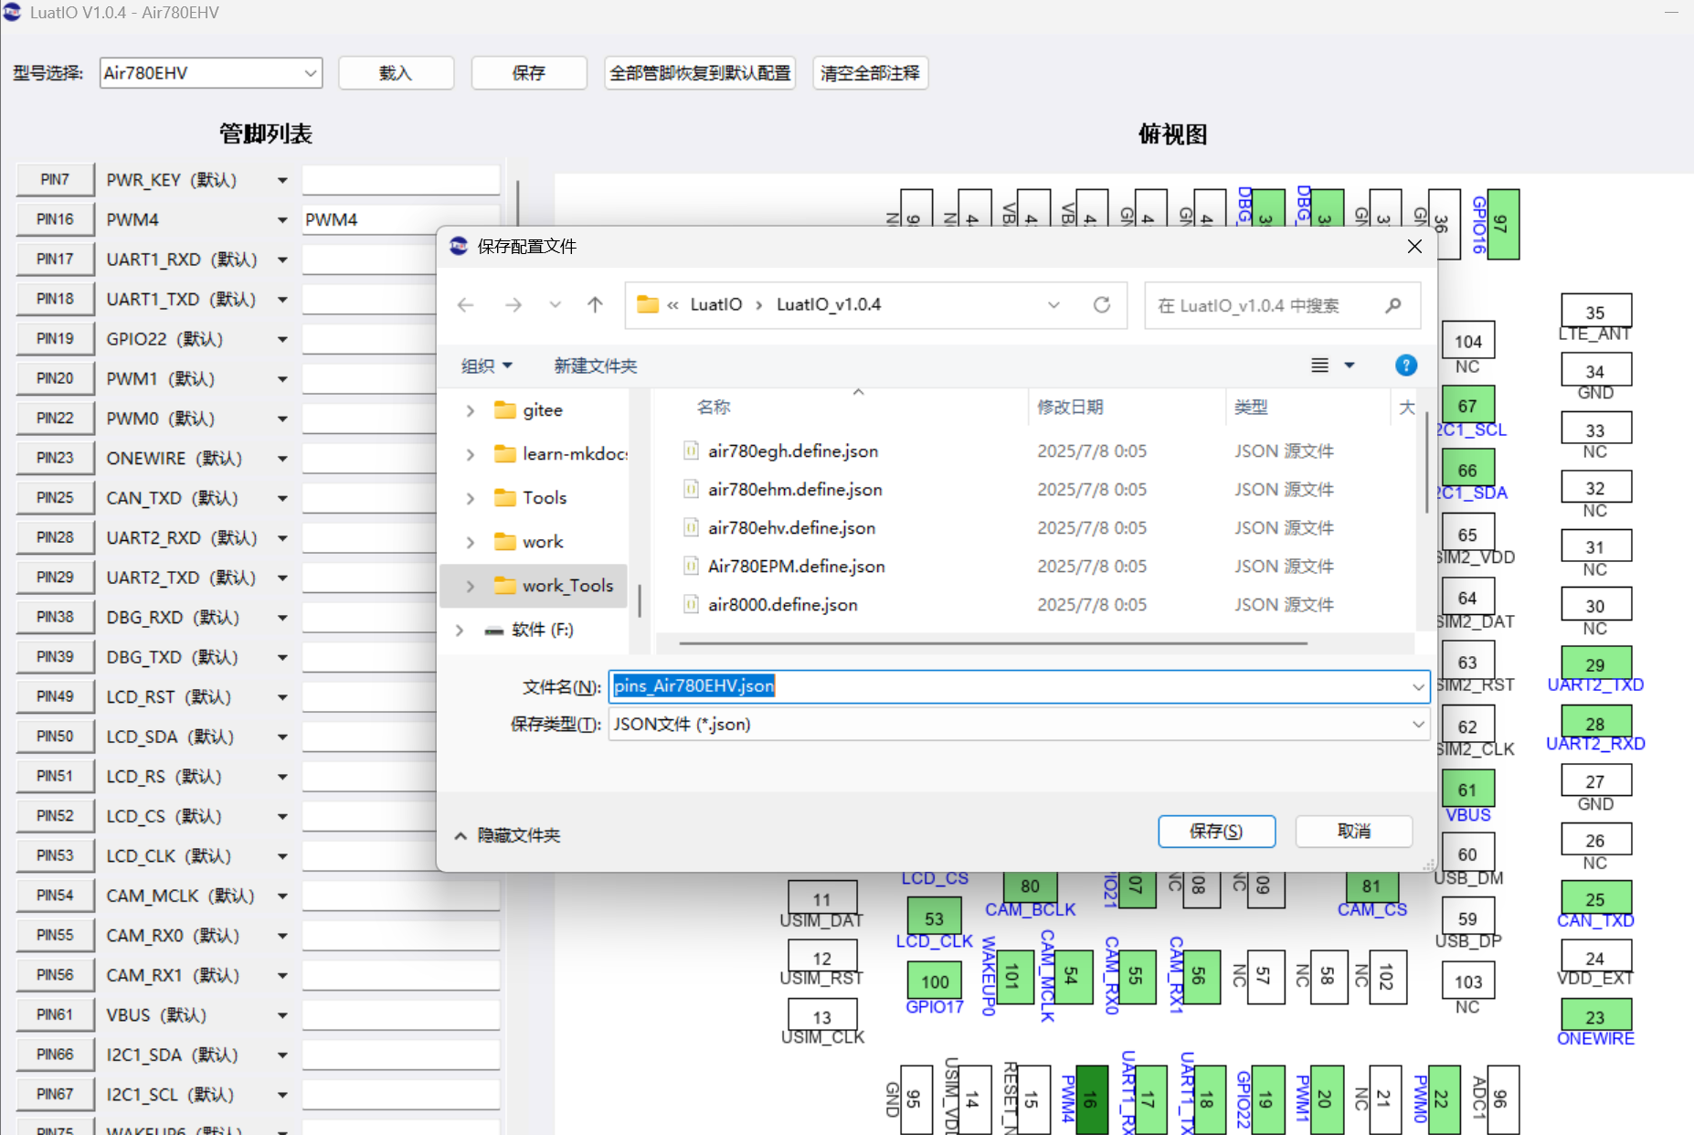Image resolution: width=1694 pixels, height=1135 pixels.
Task: Click 全部管脚恢复到默认配置 button
Action: [x=700, y=73]
